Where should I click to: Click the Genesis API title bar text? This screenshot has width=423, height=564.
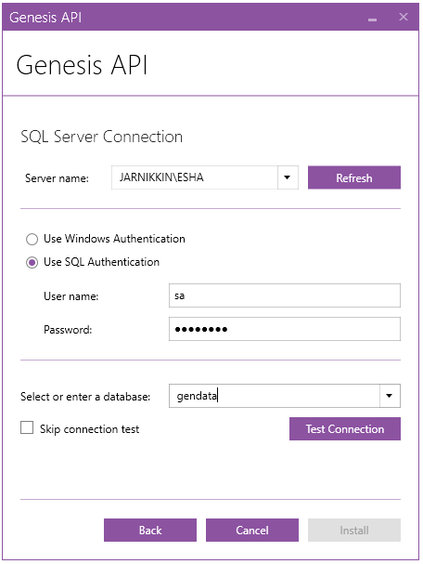(45, 18)
